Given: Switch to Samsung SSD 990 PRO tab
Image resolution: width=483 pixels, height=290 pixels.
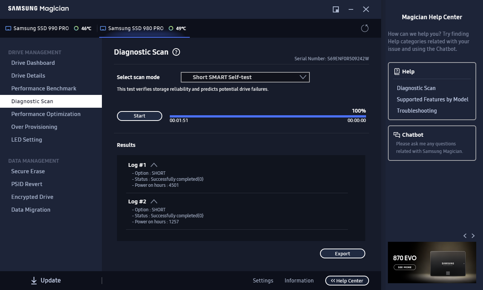Looking at the screenshot, I should [x=48, y=28].
